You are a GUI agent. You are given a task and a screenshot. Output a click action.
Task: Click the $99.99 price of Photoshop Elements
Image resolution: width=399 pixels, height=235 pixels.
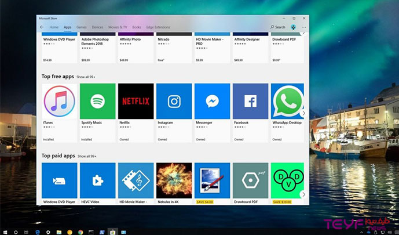tap(86, 60)
